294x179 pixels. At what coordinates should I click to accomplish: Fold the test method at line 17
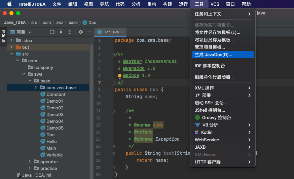[113, 153]
